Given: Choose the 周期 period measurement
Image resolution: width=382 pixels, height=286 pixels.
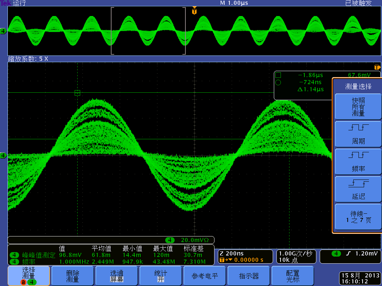Looking at the screenshot, I should pos(358,134).
